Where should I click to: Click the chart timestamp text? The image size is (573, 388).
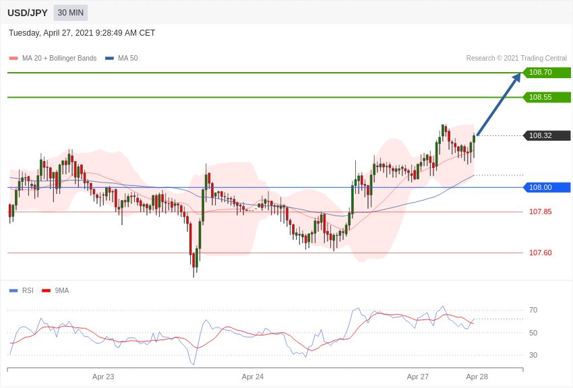point(82,33)
